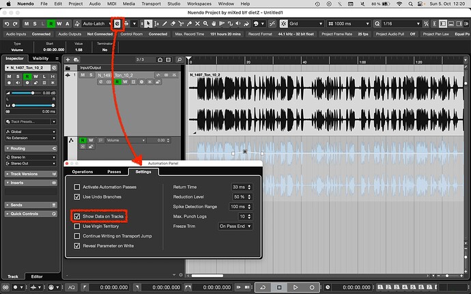
Task: Switch to Passes tab in Automation Panel
Action: [x=114, y=172]
